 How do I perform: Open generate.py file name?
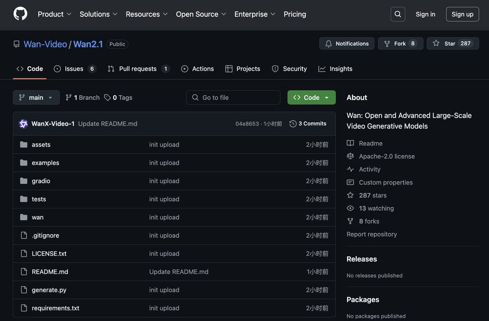(x=49, y=290)
